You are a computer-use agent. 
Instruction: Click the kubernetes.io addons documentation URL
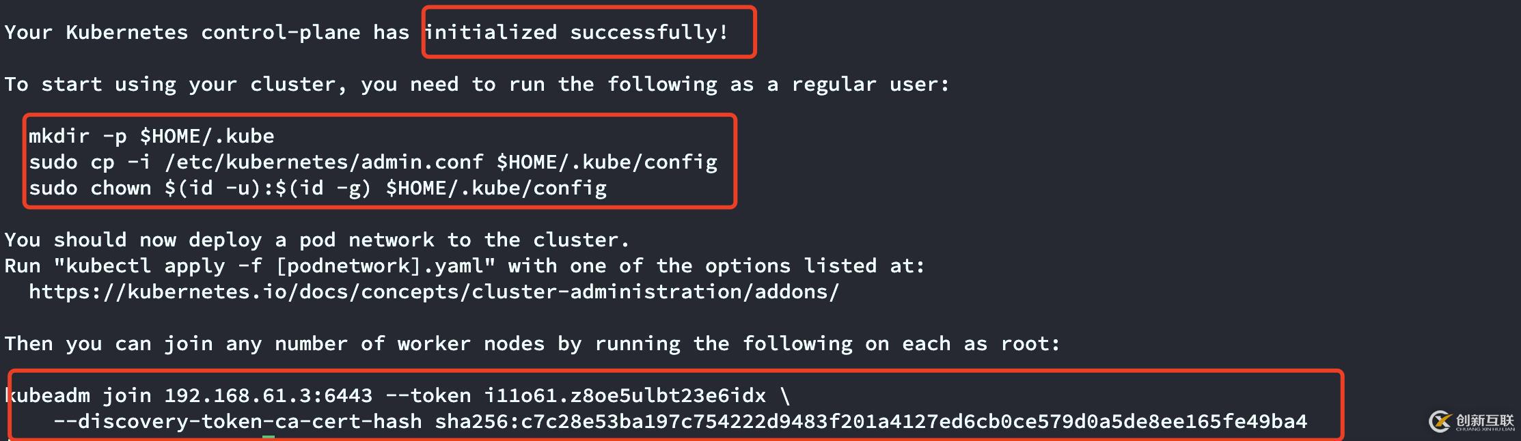[434, 292]
